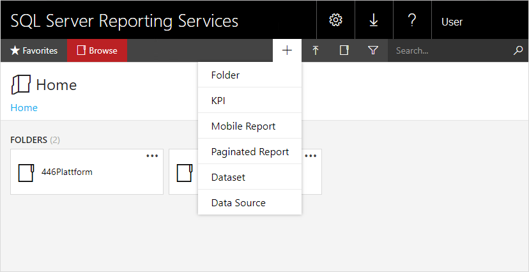Open the help question mark menu
Screen dimensions: 529x272
[x=412, y=20]
